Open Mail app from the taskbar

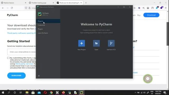(x=39, y=93)
